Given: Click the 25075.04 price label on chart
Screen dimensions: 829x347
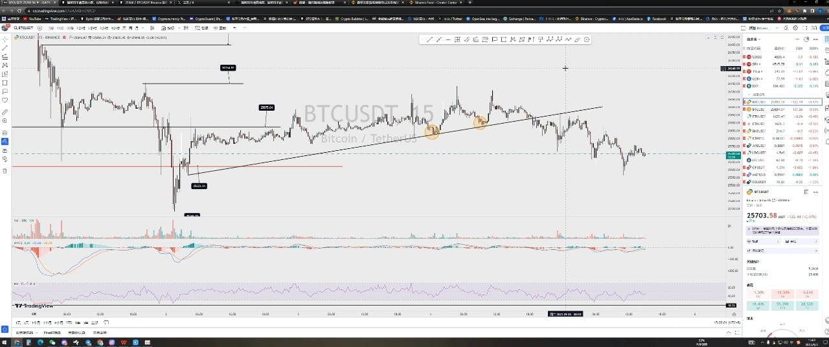Looking at the screenshot, I should (267, 107).
